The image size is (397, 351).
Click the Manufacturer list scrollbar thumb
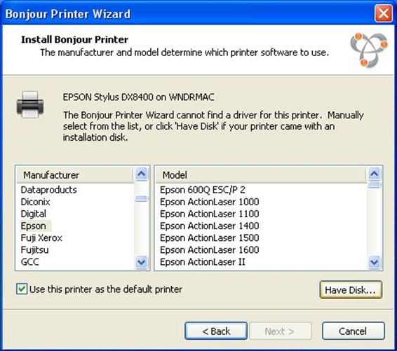141,198
